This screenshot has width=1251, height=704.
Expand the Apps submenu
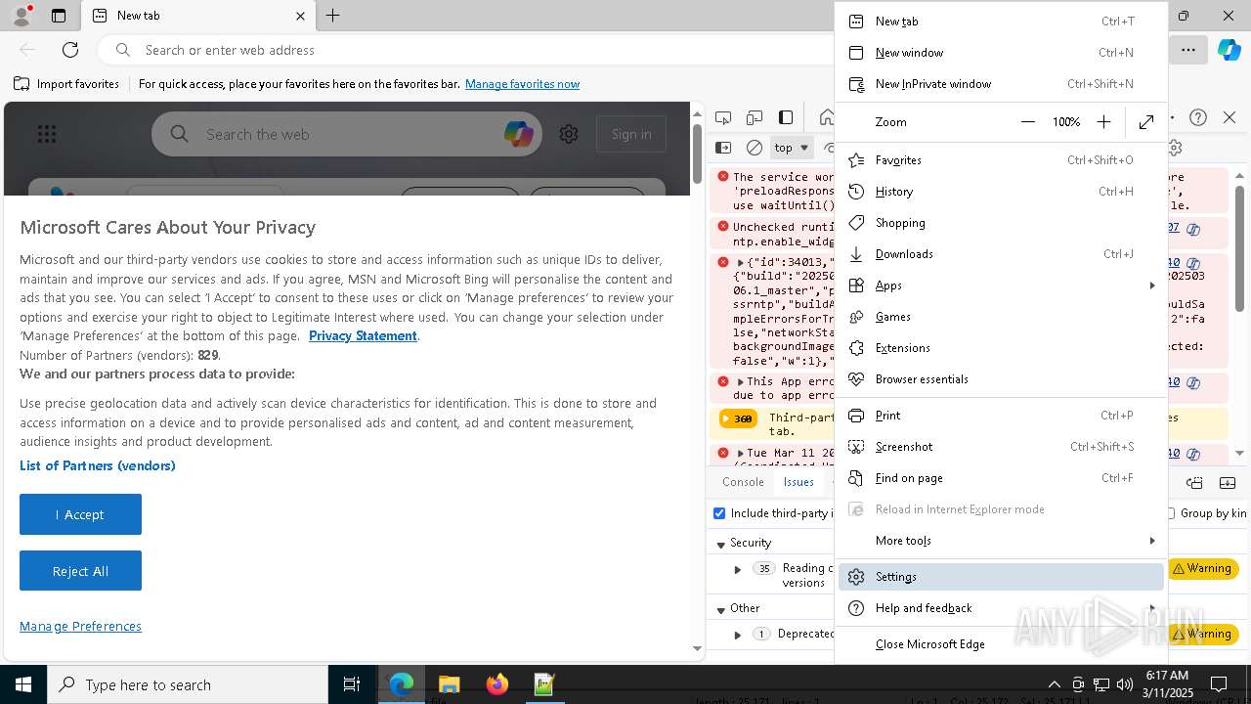pos(1001,286)
